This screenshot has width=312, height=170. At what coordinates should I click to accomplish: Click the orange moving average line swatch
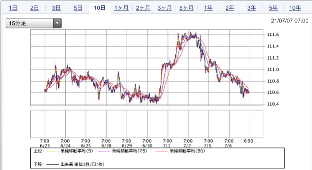click(x=162, y=151)
